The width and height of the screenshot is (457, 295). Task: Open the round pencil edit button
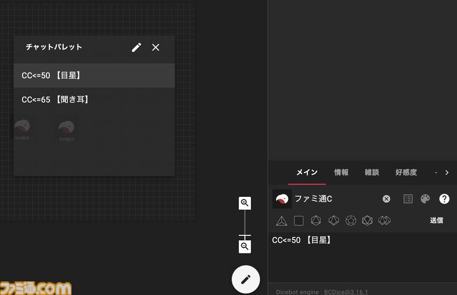(x=245, y=280)
